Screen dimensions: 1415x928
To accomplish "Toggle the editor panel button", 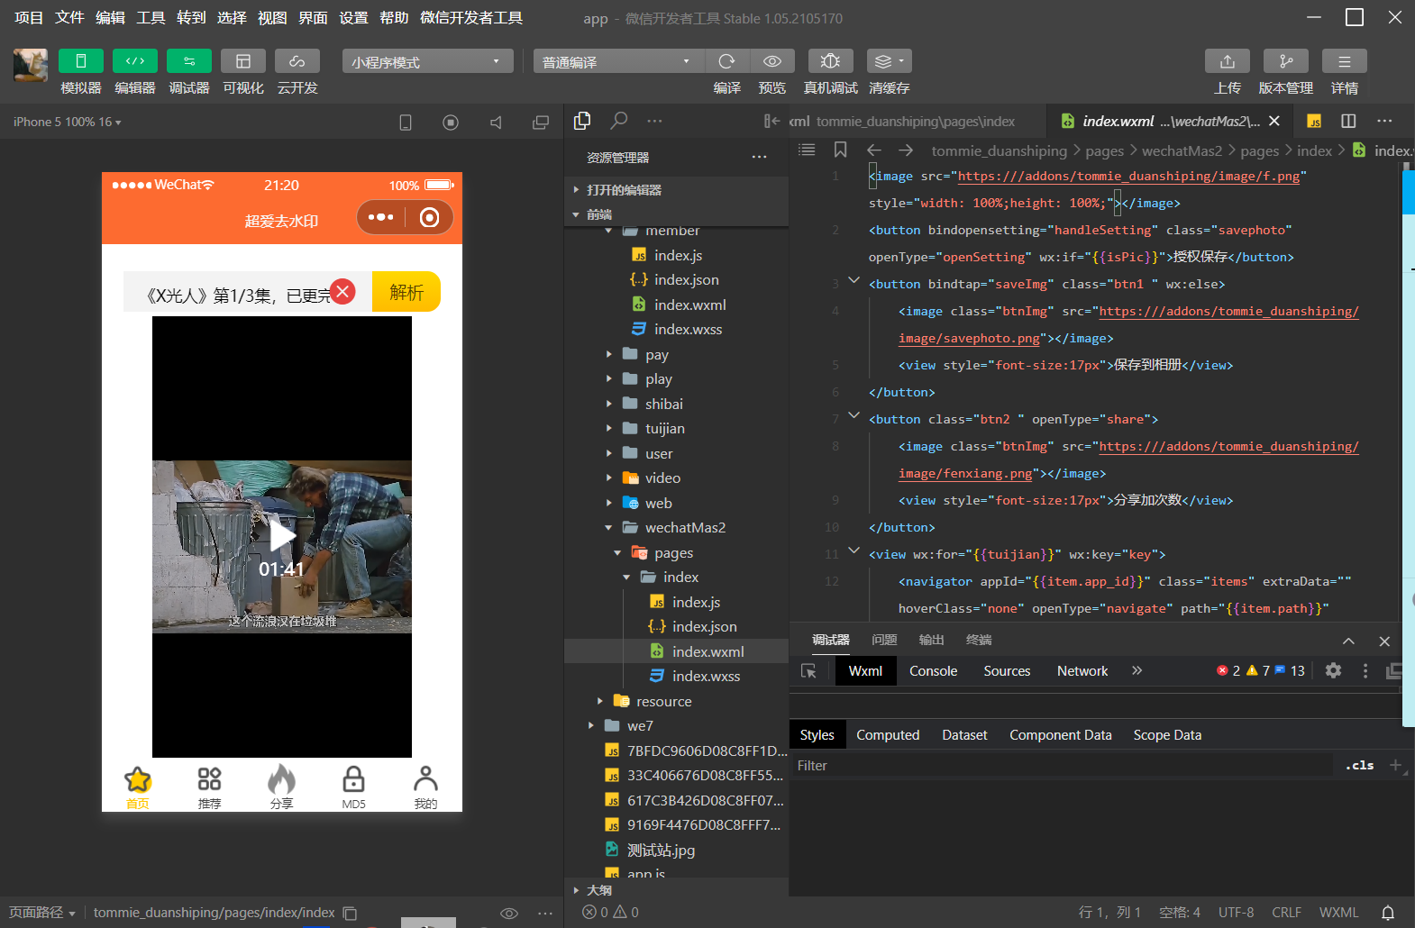I will click(x=134, y=61).
